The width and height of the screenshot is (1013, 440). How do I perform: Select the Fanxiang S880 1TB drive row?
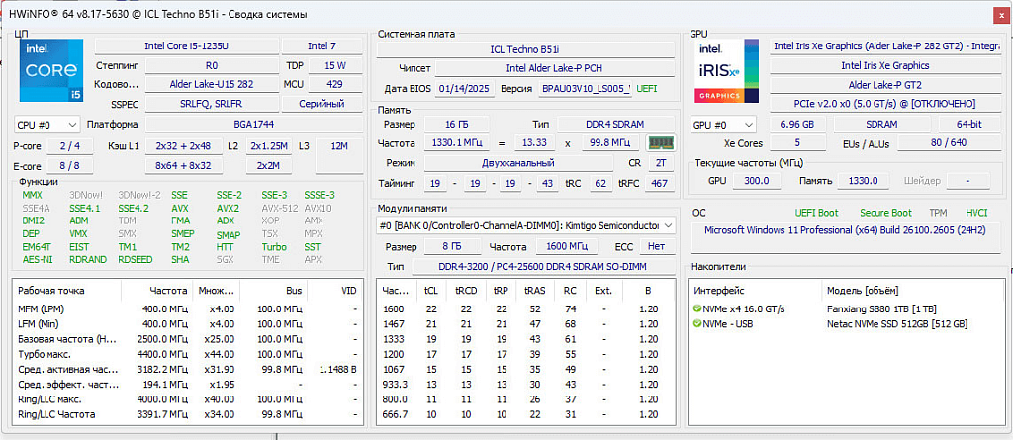click(x=880, y=309)
